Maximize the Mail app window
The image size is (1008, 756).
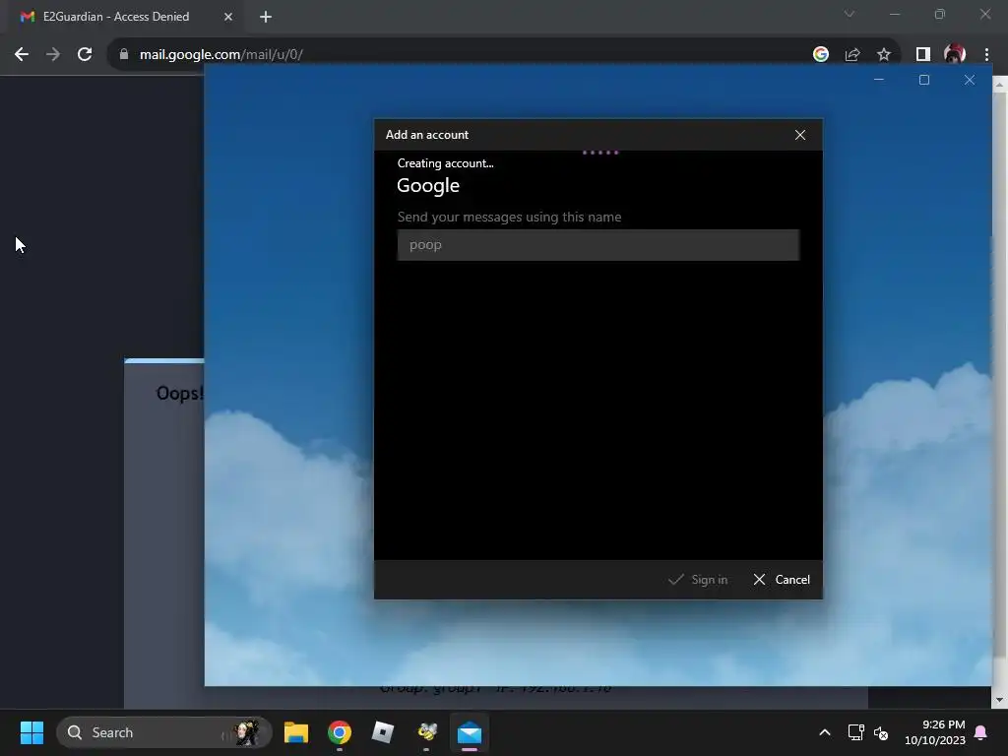click(923, 80)
